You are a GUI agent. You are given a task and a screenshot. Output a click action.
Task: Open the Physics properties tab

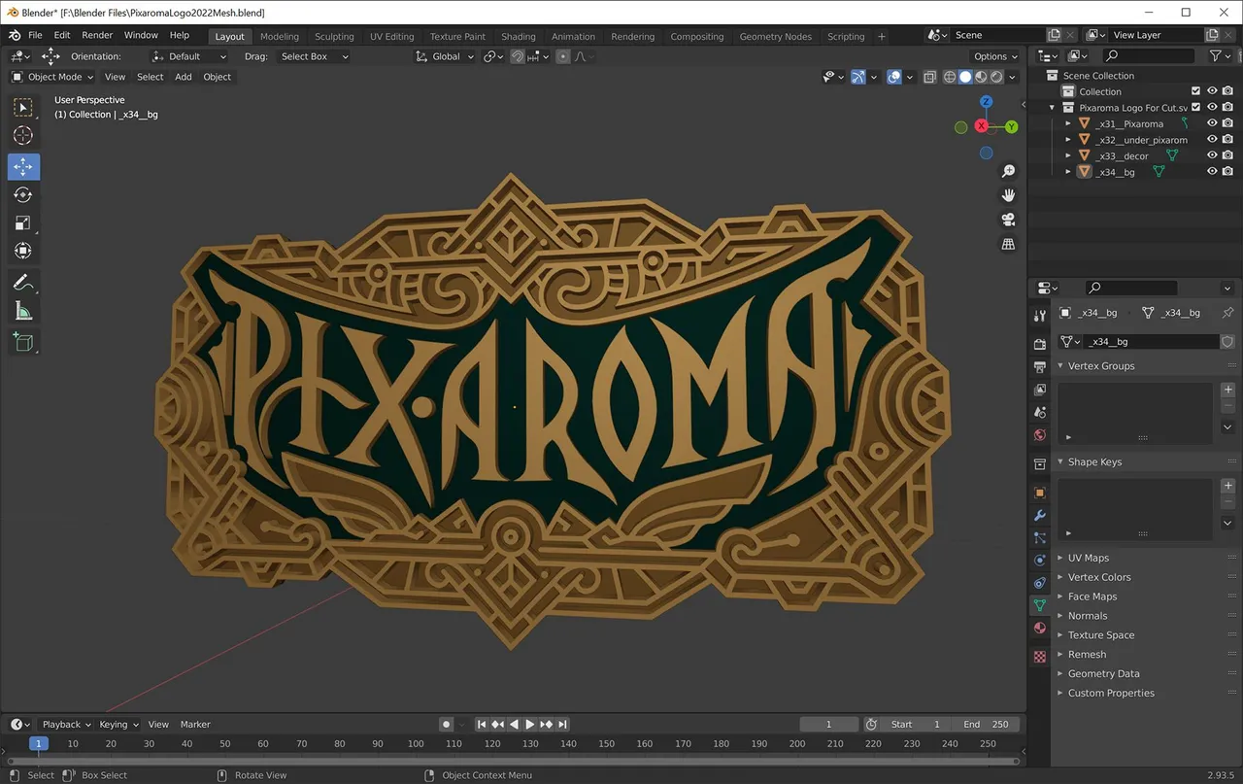(x=1040, y=561)
